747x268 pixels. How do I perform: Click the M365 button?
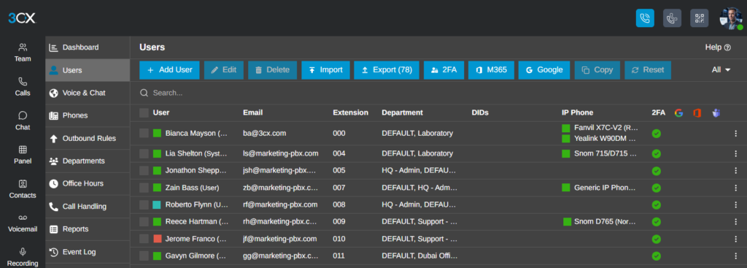point(491,70)
